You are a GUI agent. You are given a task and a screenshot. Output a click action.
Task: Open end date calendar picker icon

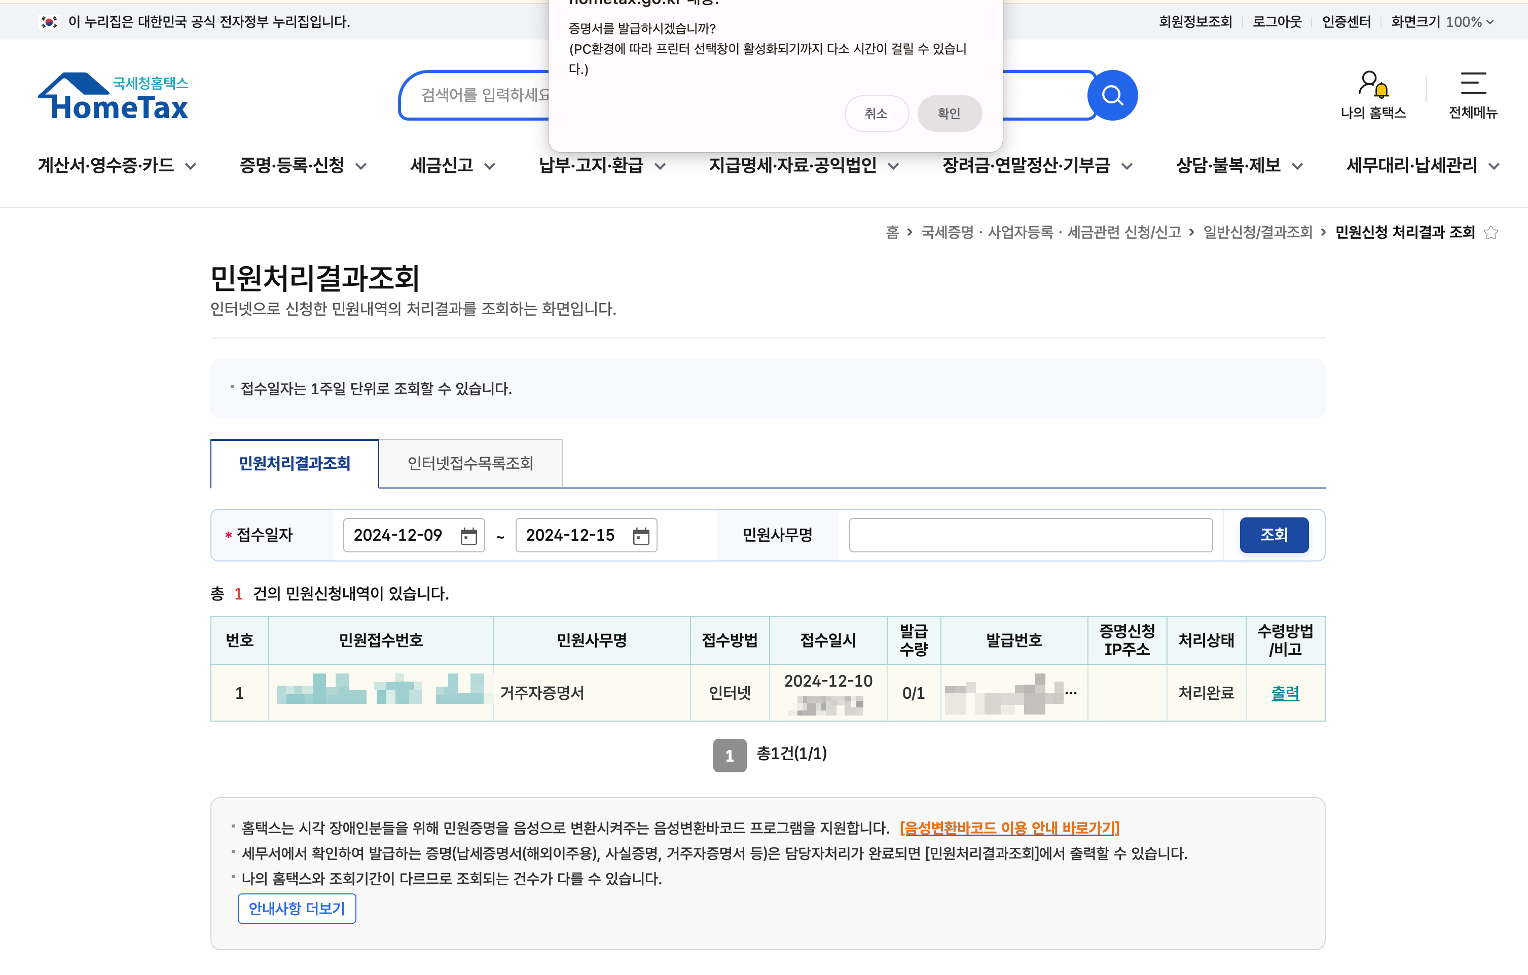pyautogui.click(x=641, y=536)
